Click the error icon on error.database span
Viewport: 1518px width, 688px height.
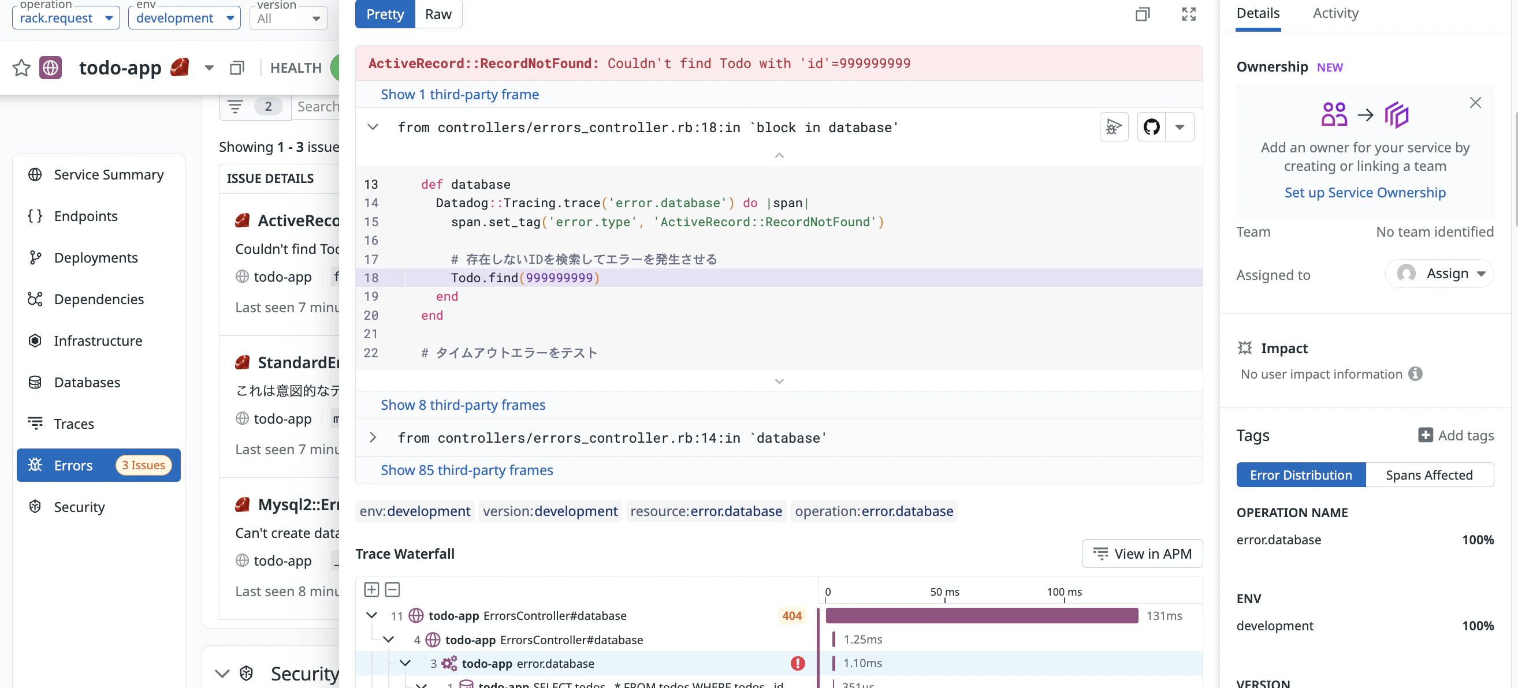798,663
